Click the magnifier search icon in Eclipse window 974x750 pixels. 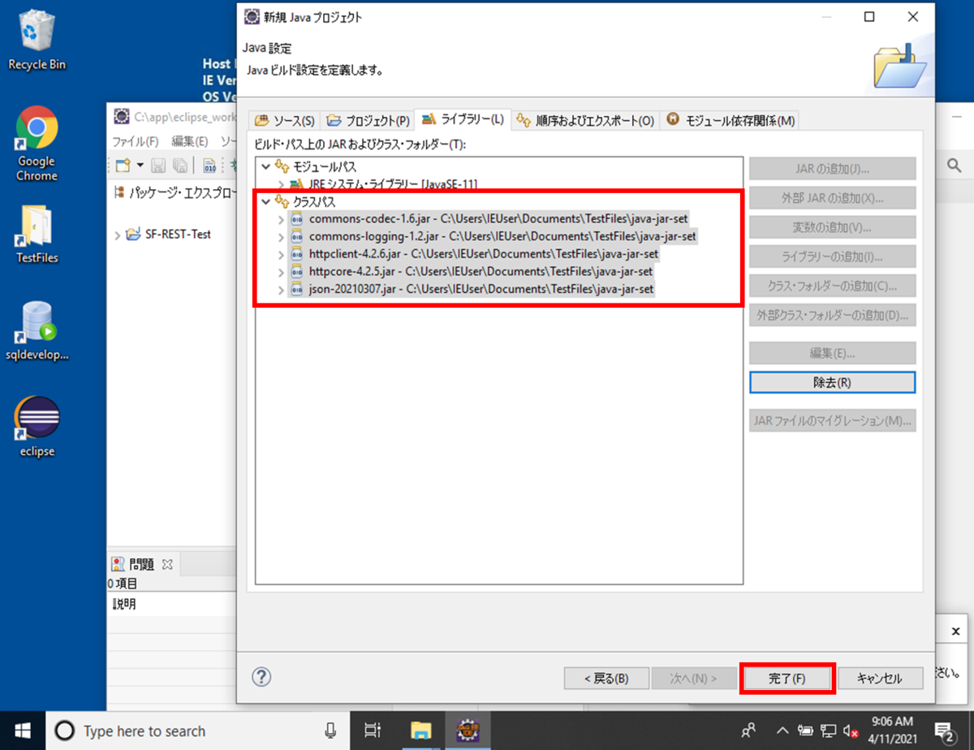pyautogui.click(x=955, y=166)
